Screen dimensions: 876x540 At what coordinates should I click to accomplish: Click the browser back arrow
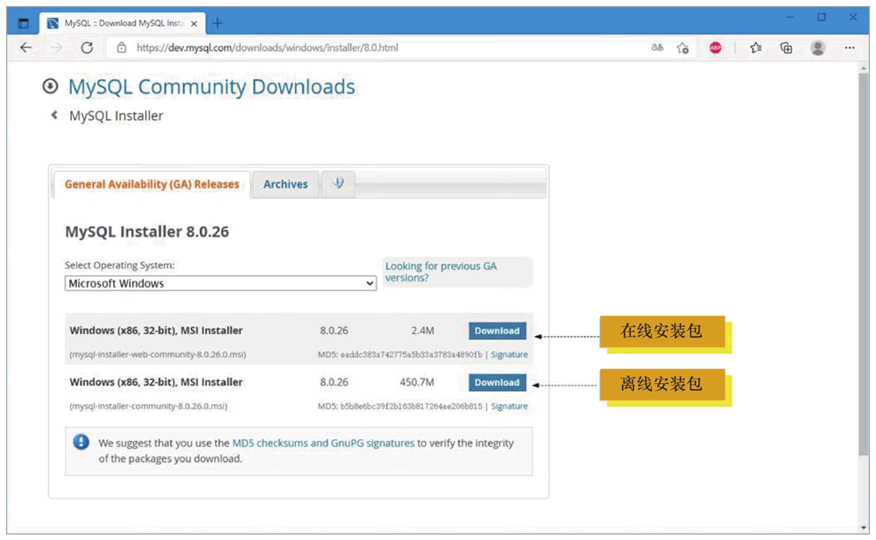[25, 47]
